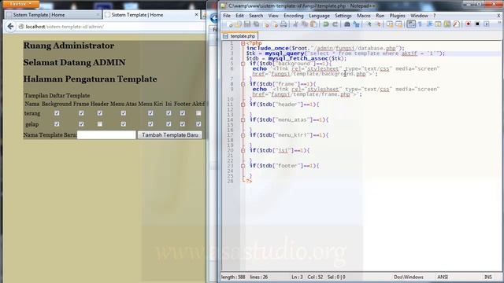
Task: Click the Function List toolbar icon
Action: pyautogui.click(x=457, y=24)
